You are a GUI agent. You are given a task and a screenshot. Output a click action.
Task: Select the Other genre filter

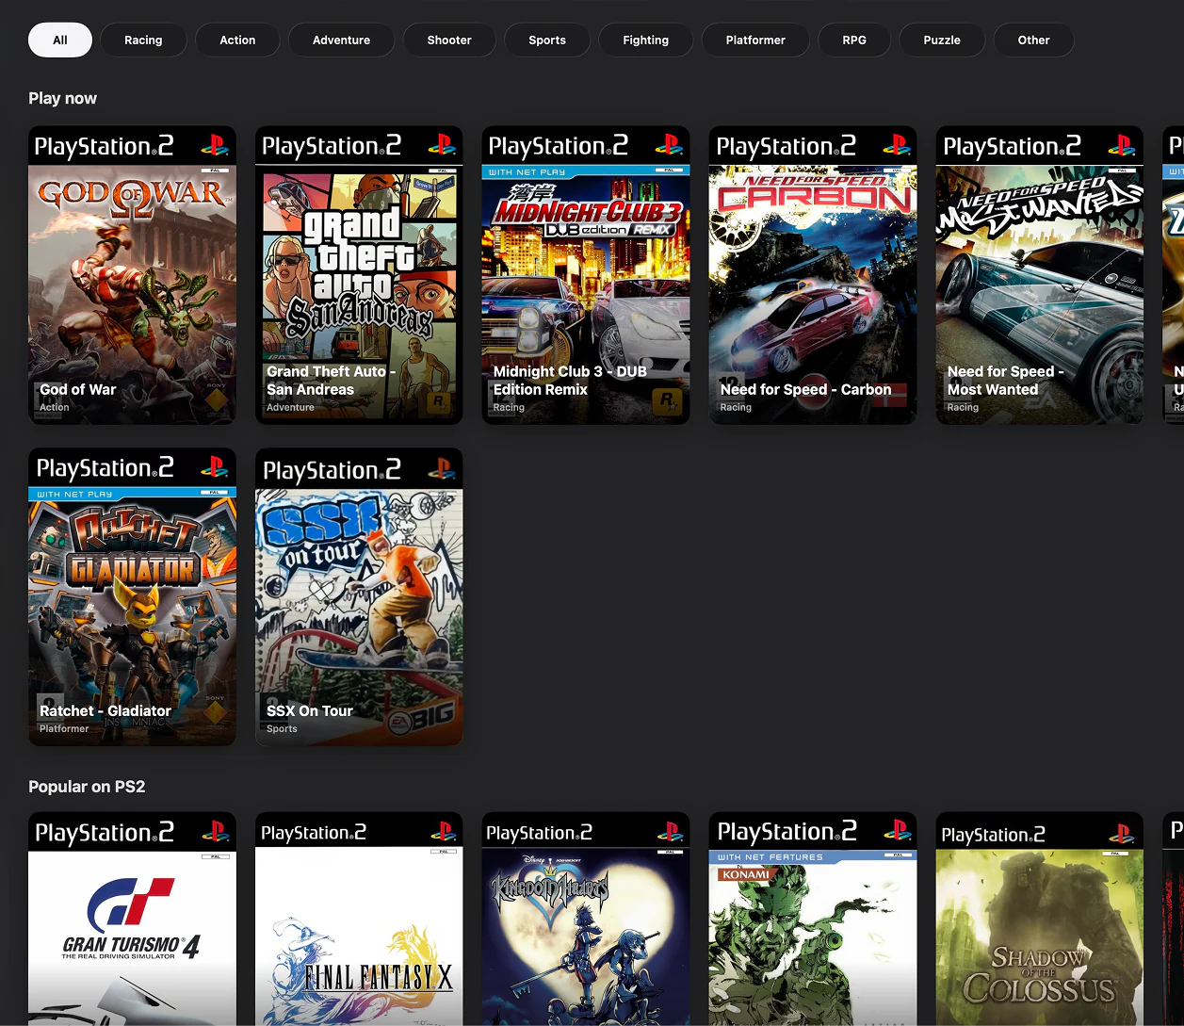(1033, 40)
